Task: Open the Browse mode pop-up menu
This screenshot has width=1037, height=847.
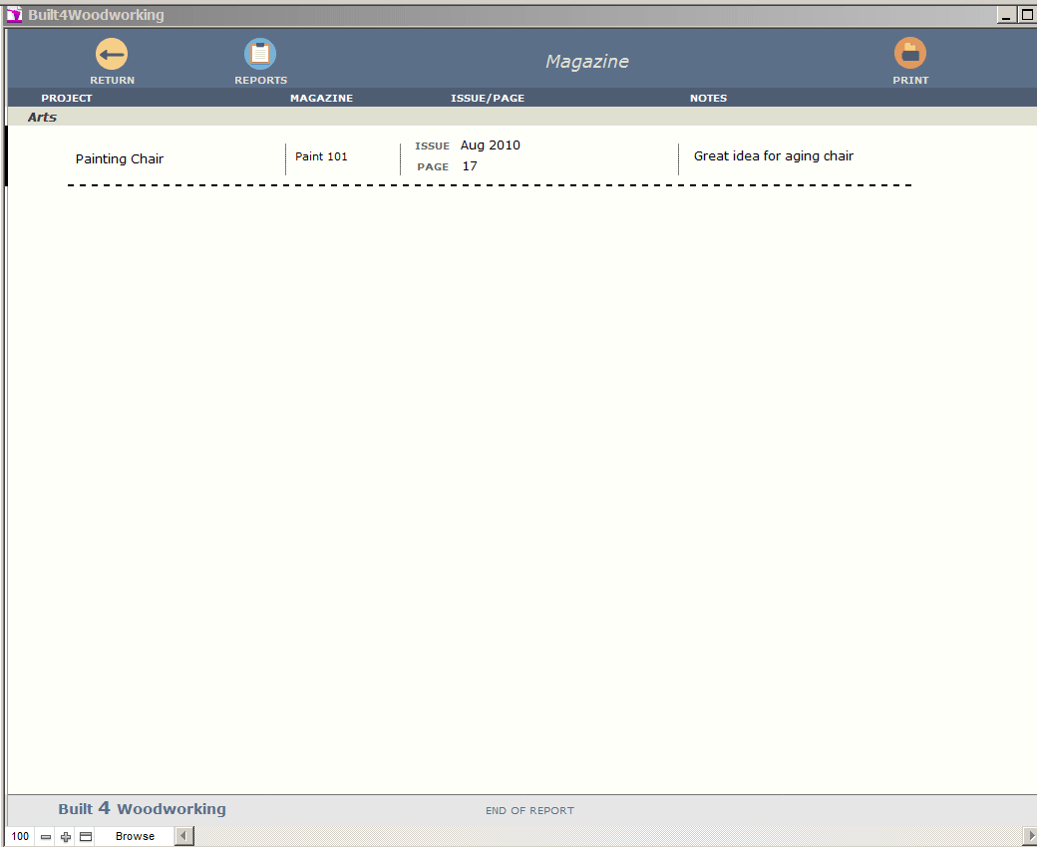Action: click(135, 837)
